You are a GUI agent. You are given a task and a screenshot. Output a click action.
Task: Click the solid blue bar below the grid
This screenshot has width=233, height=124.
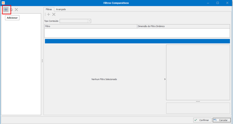(137, 41)
